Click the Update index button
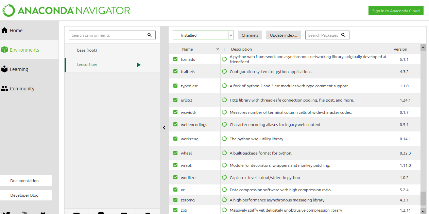The height and width of the screenshot is (214, 429). point(284,35)
